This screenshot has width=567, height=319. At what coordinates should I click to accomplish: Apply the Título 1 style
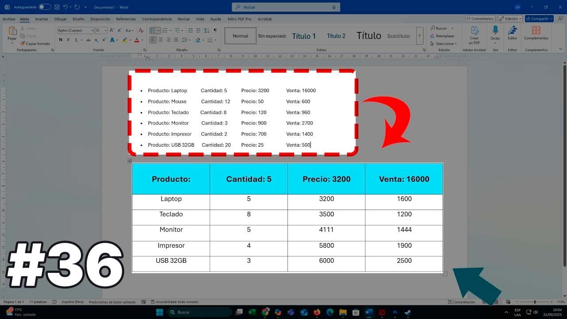pyautogui.click(x=304, y=36)
